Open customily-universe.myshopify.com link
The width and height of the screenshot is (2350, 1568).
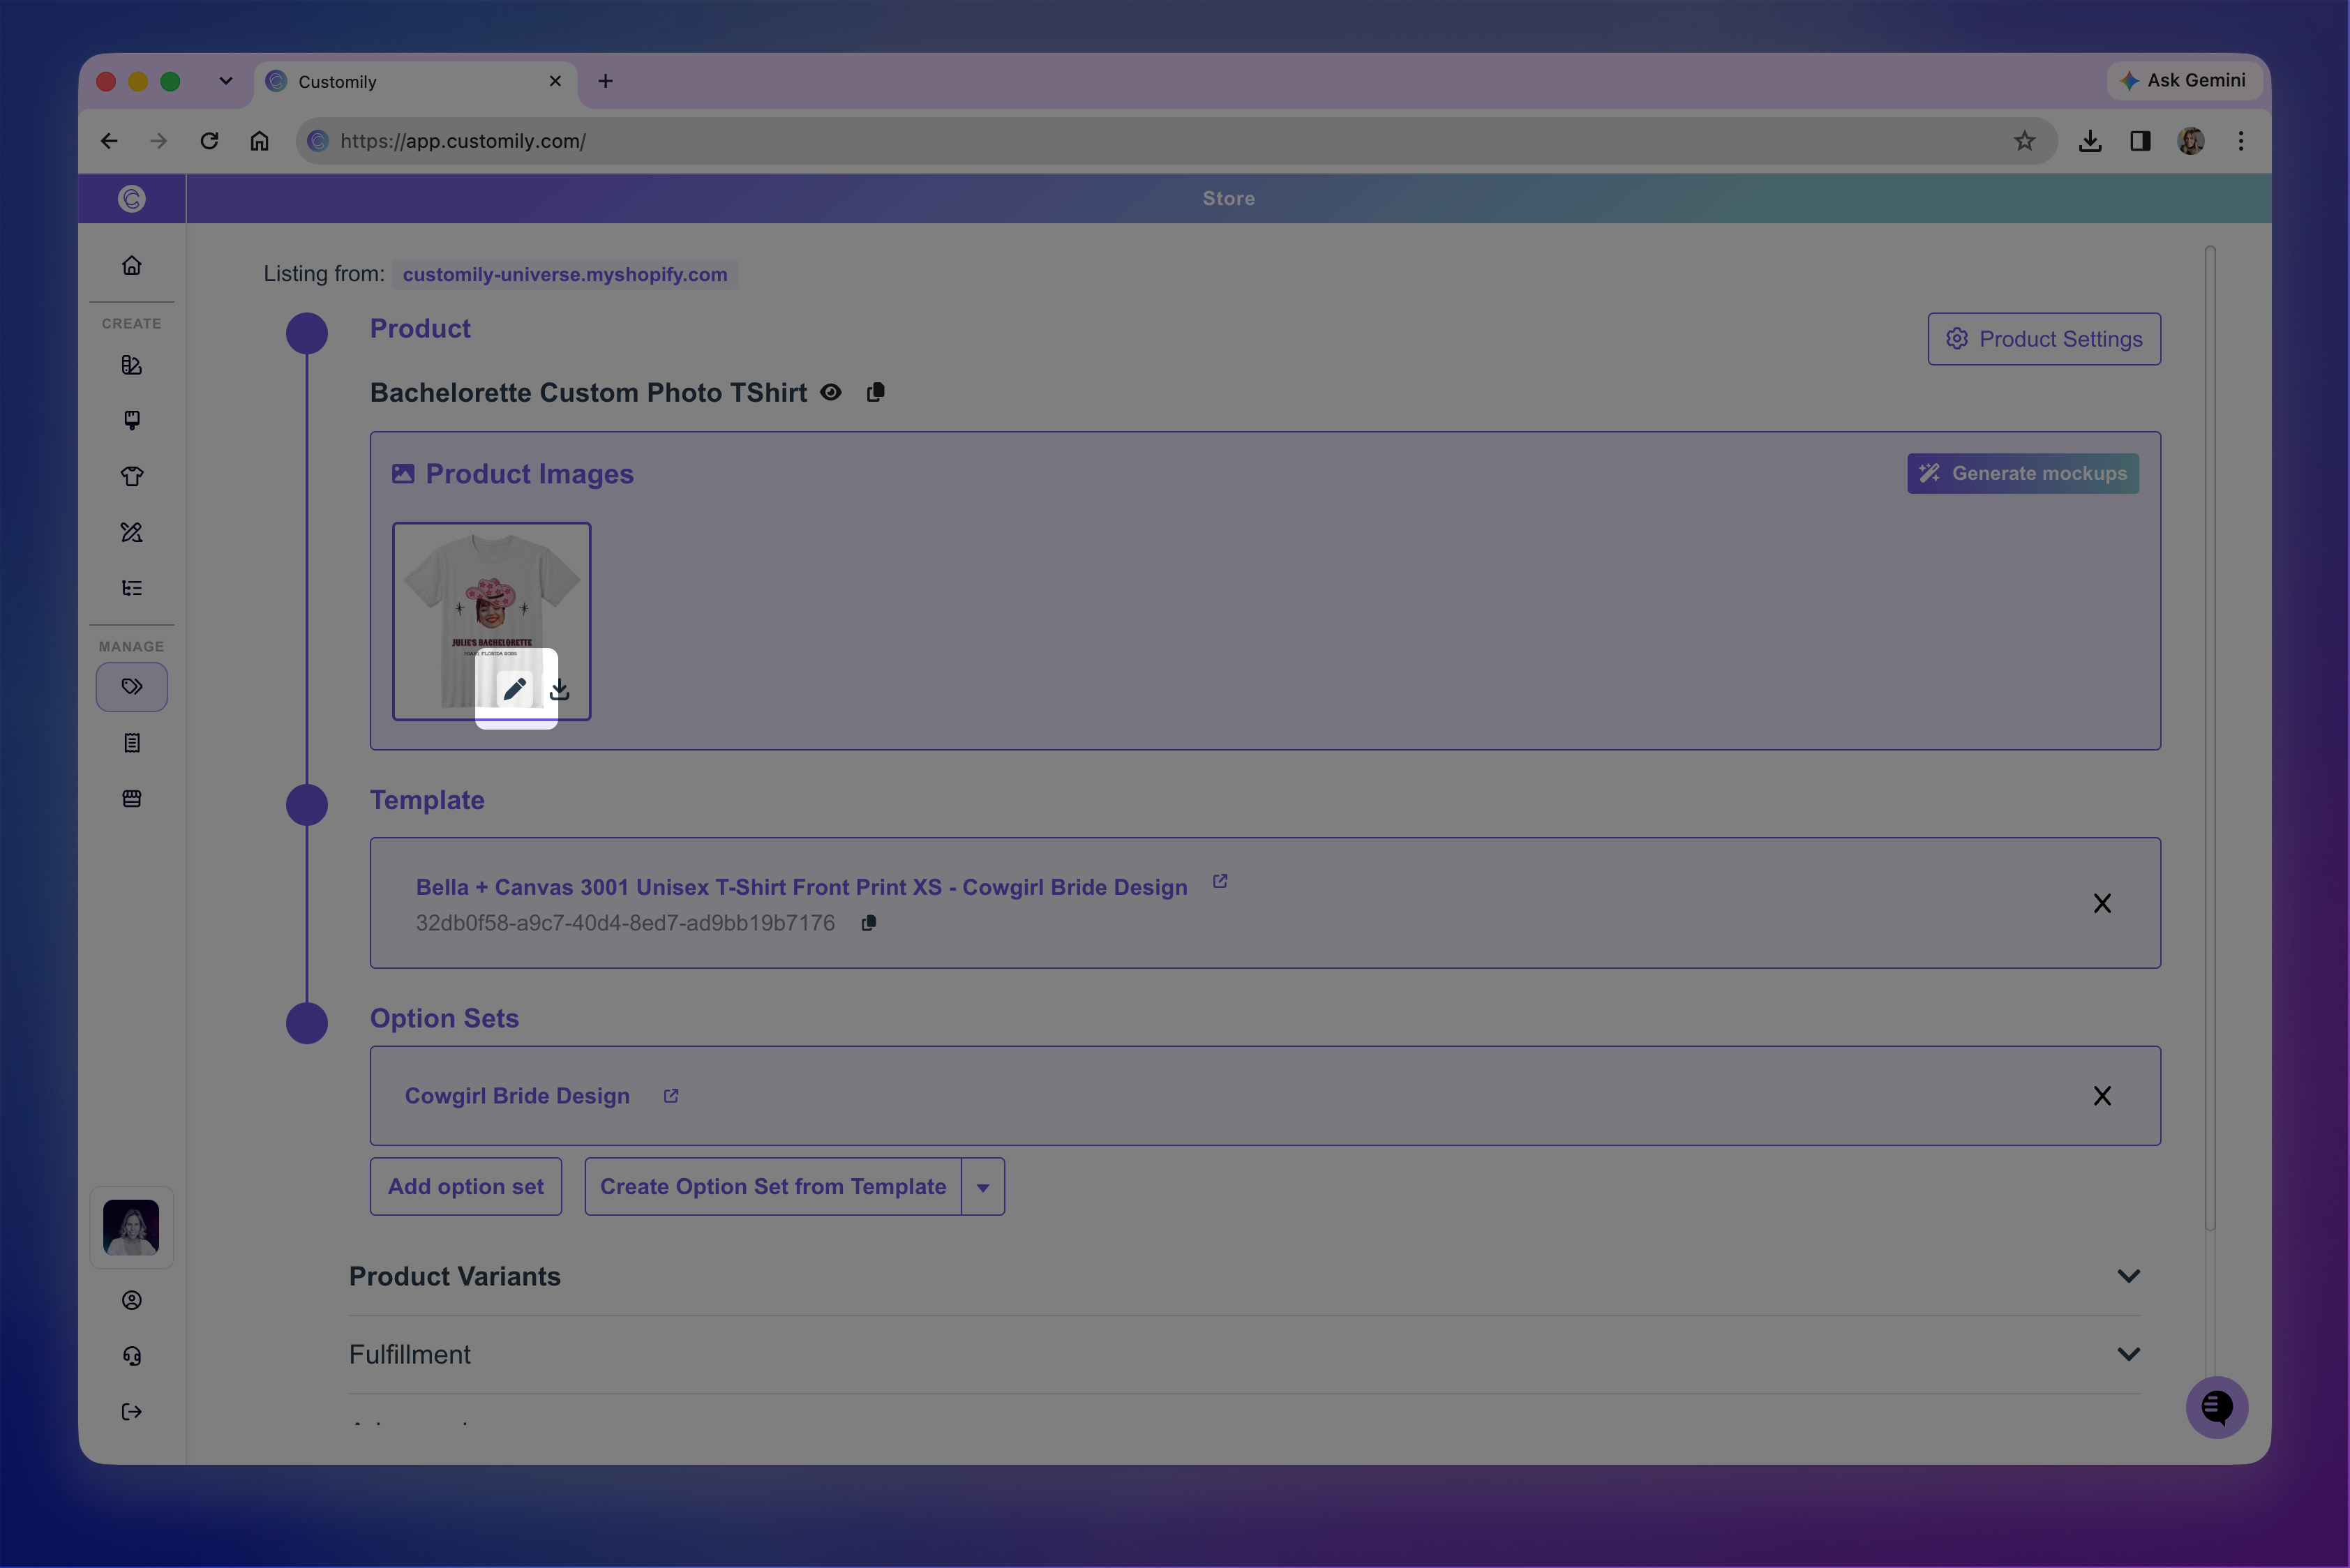(x=565, y=274)
